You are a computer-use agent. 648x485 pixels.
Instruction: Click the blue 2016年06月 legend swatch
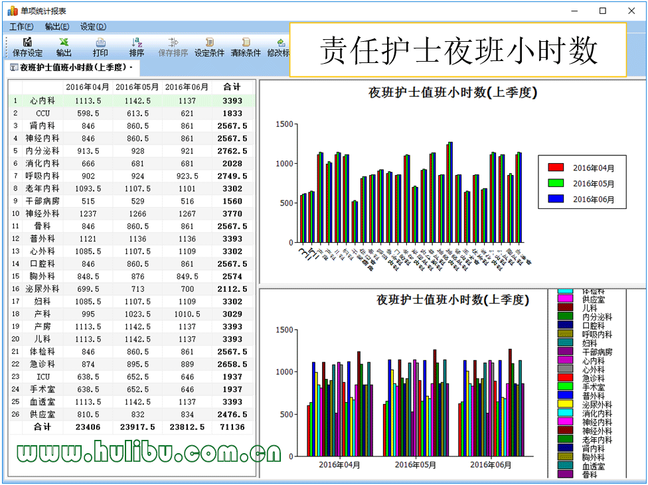pos(556,198)
